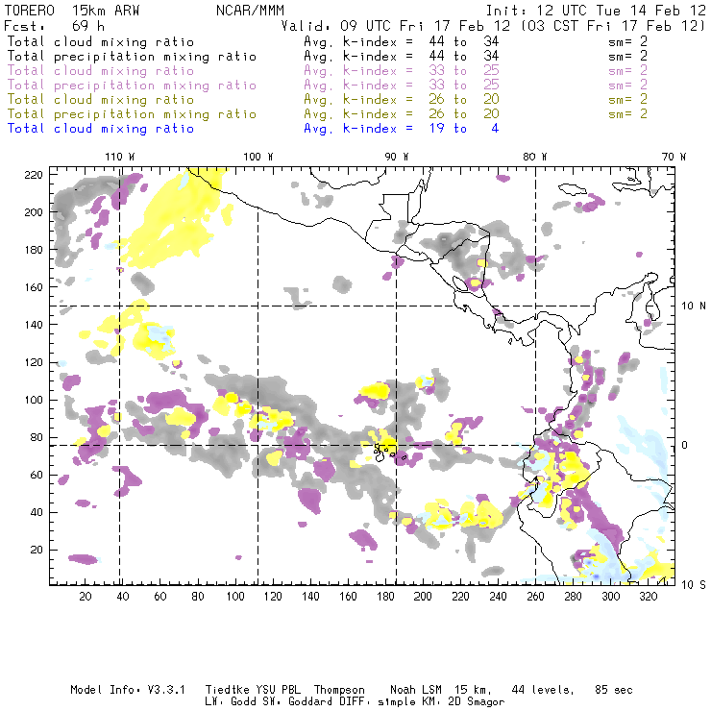Image resolution: width=711 pixels, height=711 pixels.
Task: Click the "85 sec" time step text
Action: [614, 690]
